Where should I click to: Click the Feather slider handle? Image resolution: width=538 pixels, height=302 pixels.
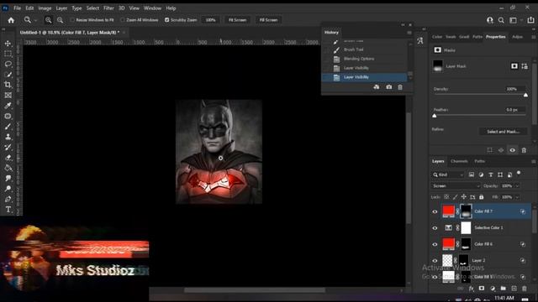coord(435,116)
